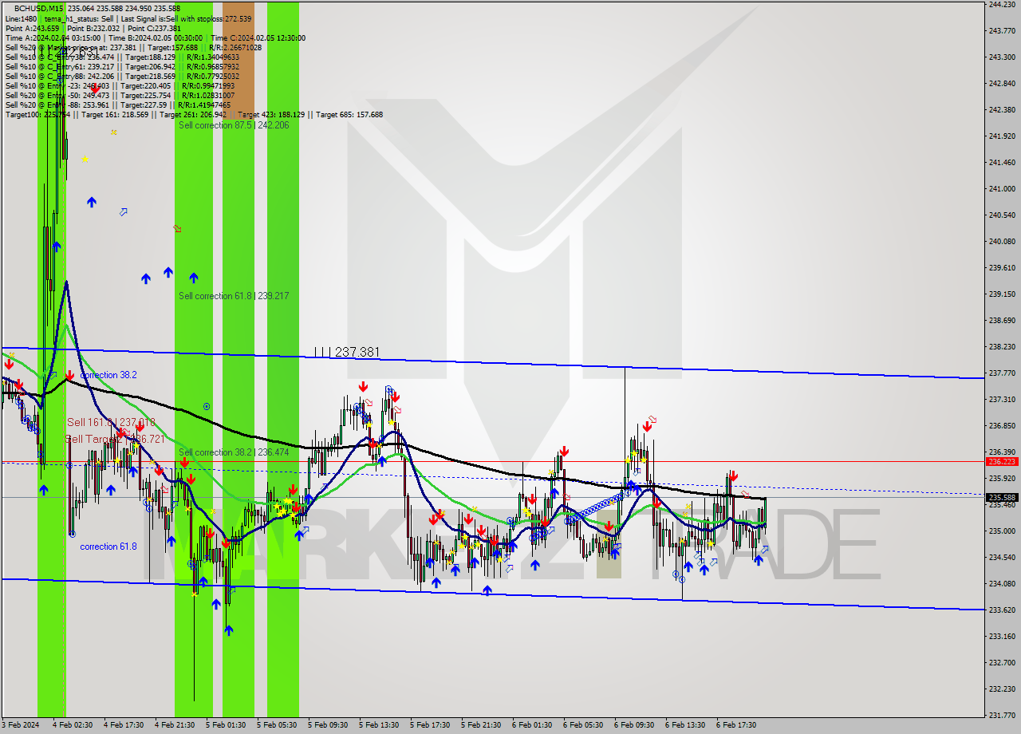The image size is (1021, 734).
Task: Click the 'Target:218.569' on the C_Entry88 row
Action: (150, 76)
